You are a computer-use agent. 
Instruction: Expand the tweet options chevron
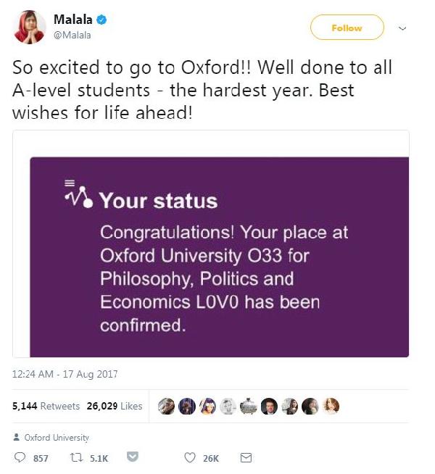click(402, 28)
